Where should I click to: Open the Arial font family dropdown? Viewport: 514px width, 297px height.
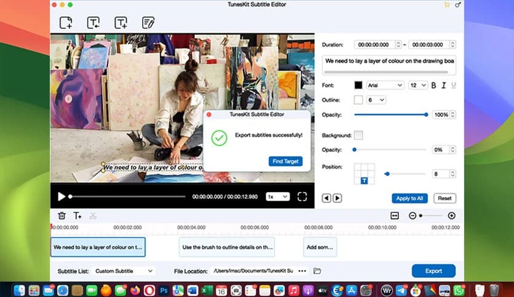pyautogui.click(x=384, y=85)
